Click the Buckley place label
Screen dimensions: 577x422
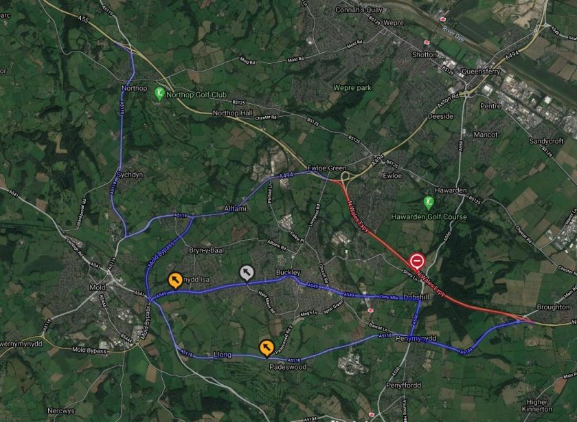[288, 272]
